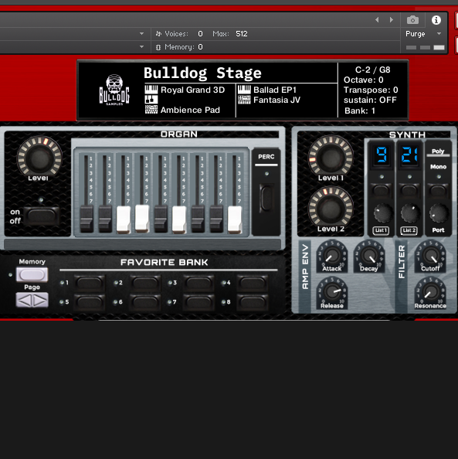This screenshot has width=458, height=459.
Task: Adjust the Release knob
Action: pyautogui.click(x=332, y=293)
